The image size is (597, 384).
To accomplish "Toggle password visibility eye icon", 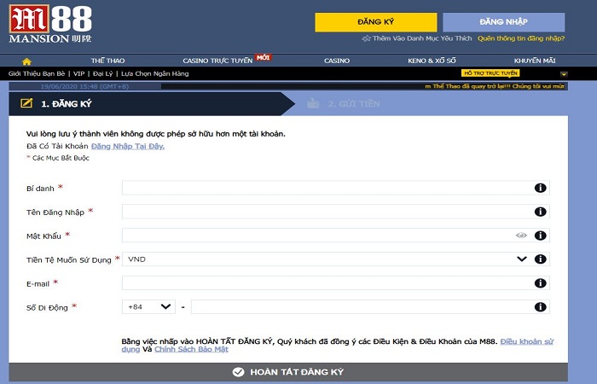I will coord(521,236).
